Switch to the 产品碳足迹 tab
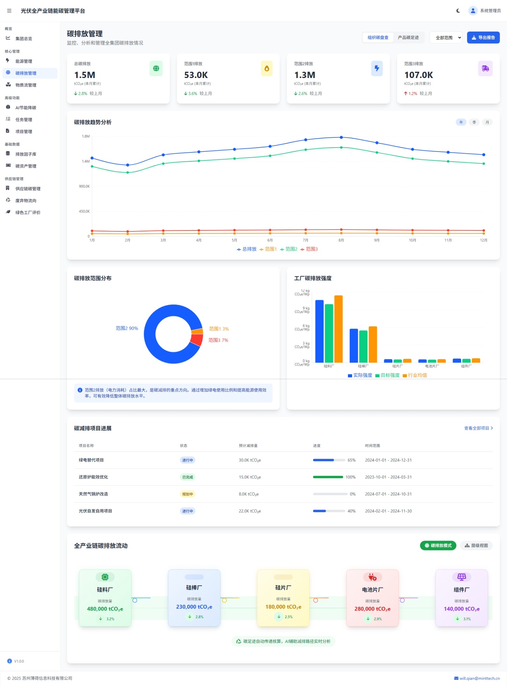Screen dimensions: 507x686 tap(408, 38)
